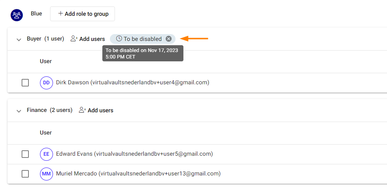Screen dimensions: 387x188
Task: Click the To be disabled chip
Action: (x=143, y=39)
